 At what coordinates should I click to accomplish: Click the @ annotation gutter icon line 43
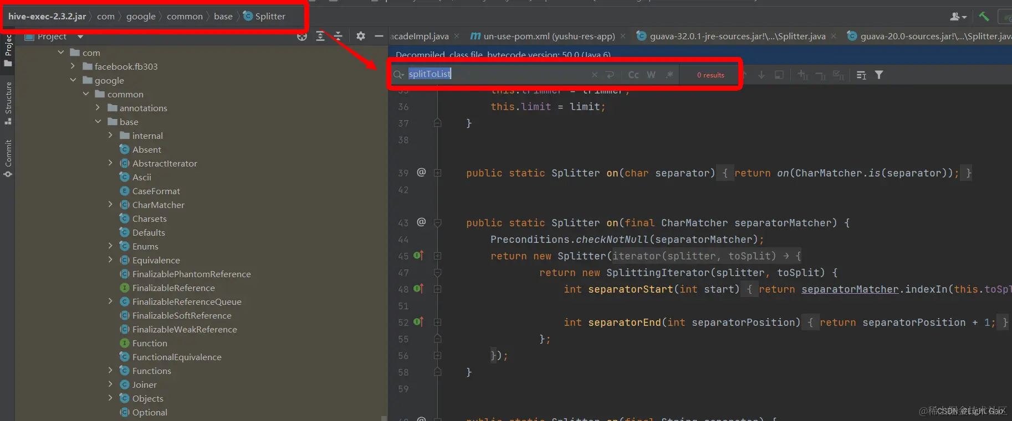[421, 222]
